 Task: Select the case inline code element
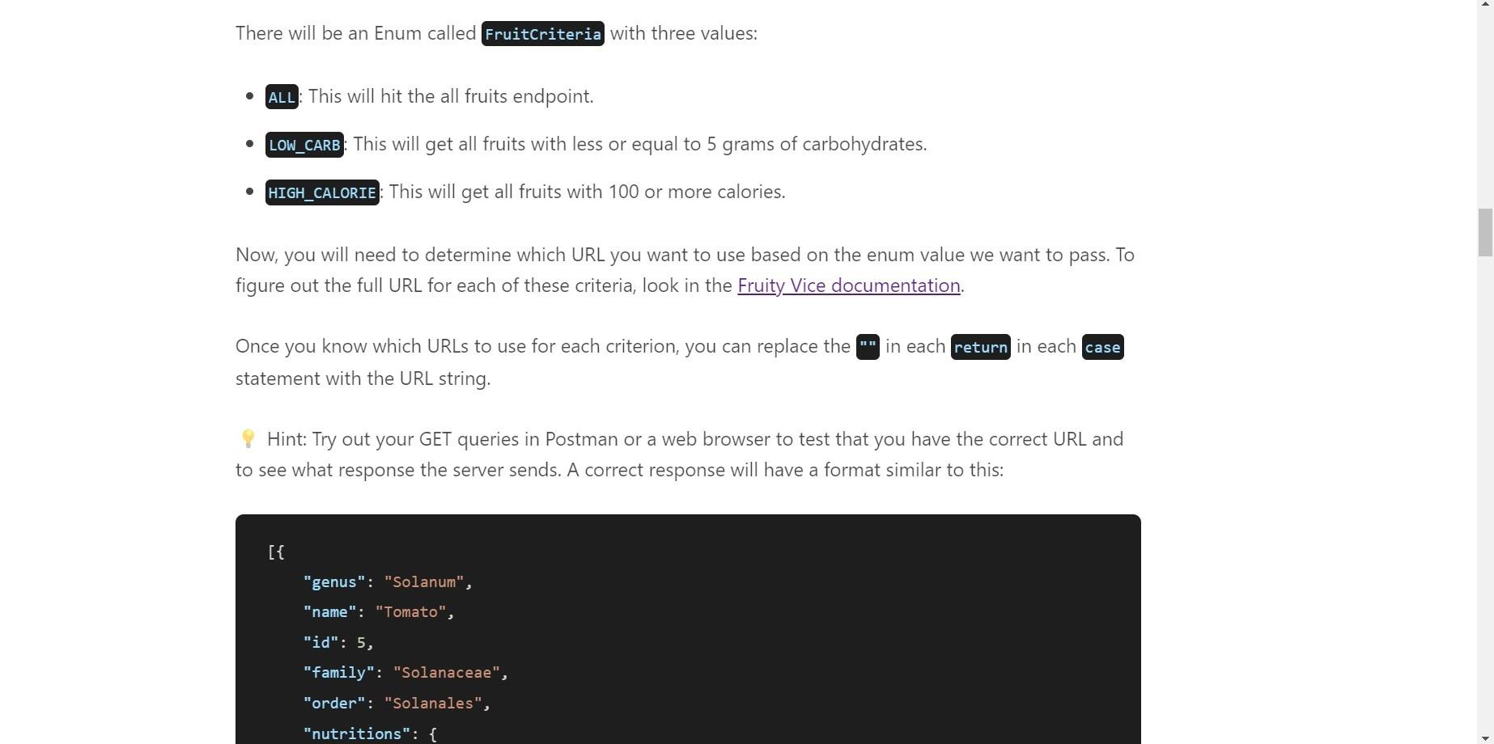[x=1101, y=347]
